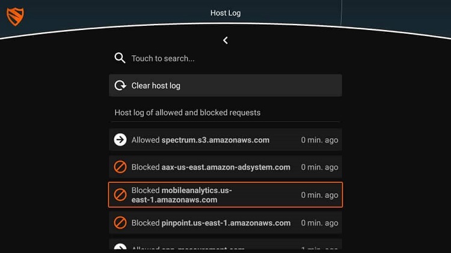Click 0 min. ago timestamp on aax-us-east entry
Image resolution: width=451 pixels, height=253 pixels.
tap(319, 167)
